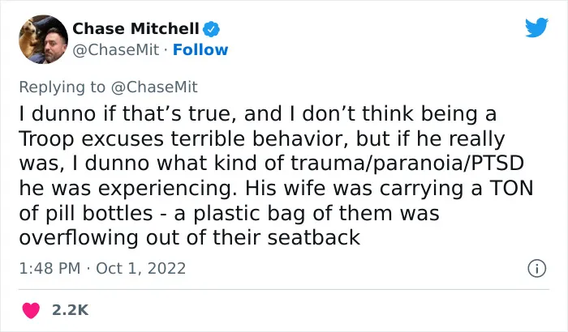Open Chase Mitchell's profile picture
The width and height of the screenshot is (568, 332).
43,39
